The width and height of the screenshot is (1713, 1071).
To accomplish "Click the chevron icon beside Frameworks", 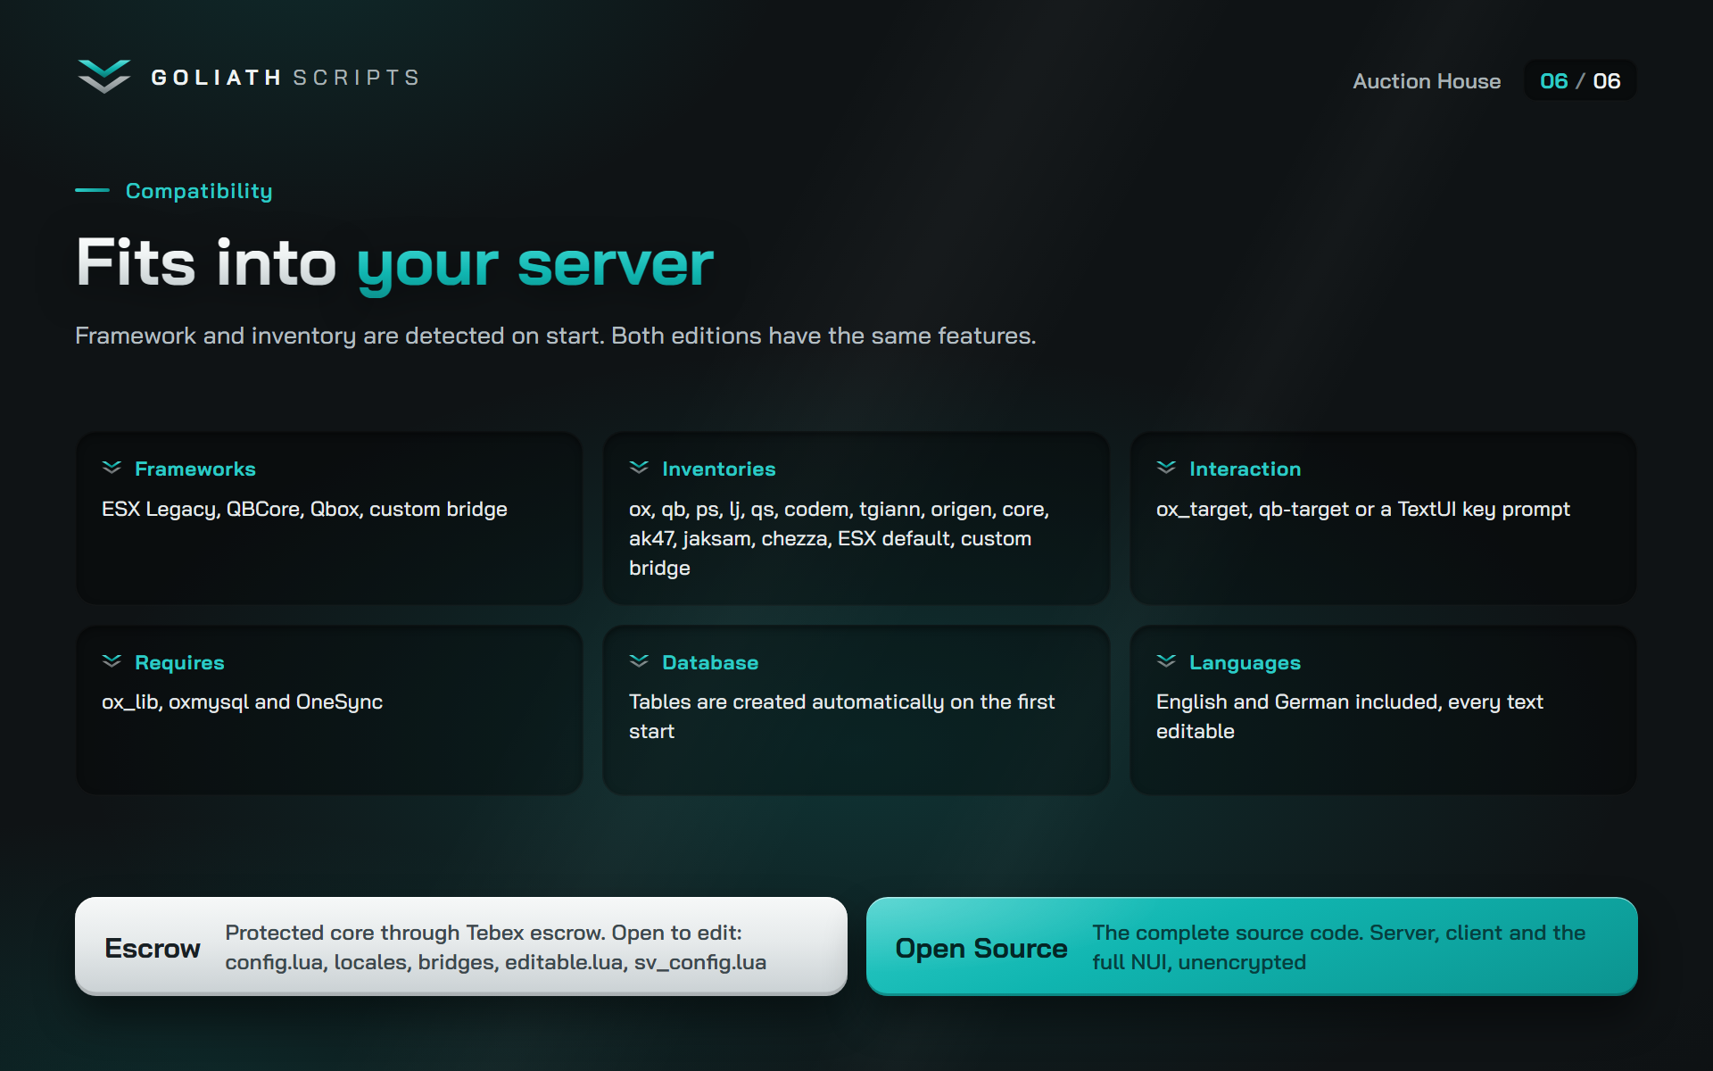I will (112, 468).
